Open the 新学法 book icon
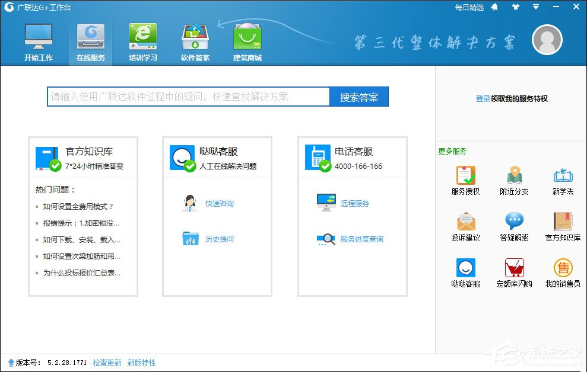 pyautogui.click(x=563, y=176)
